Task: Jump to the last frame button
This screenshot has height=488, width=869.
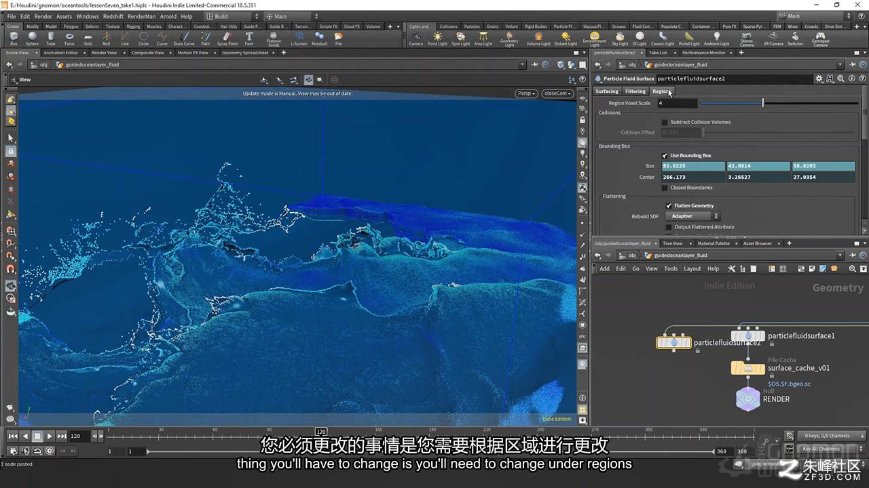Action: pyautogui.click(x=62, y=436)
